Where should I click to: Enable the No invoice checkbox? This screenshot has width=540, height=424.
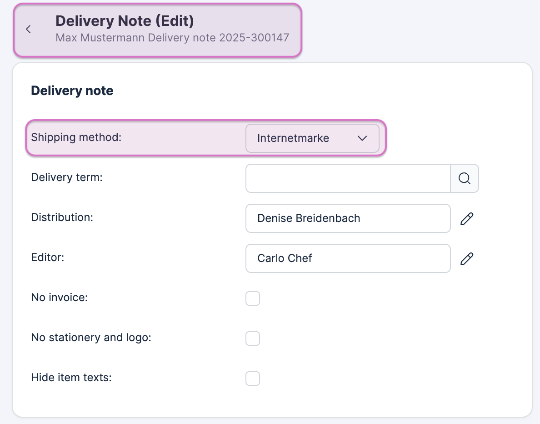click(x=253, y=298)
